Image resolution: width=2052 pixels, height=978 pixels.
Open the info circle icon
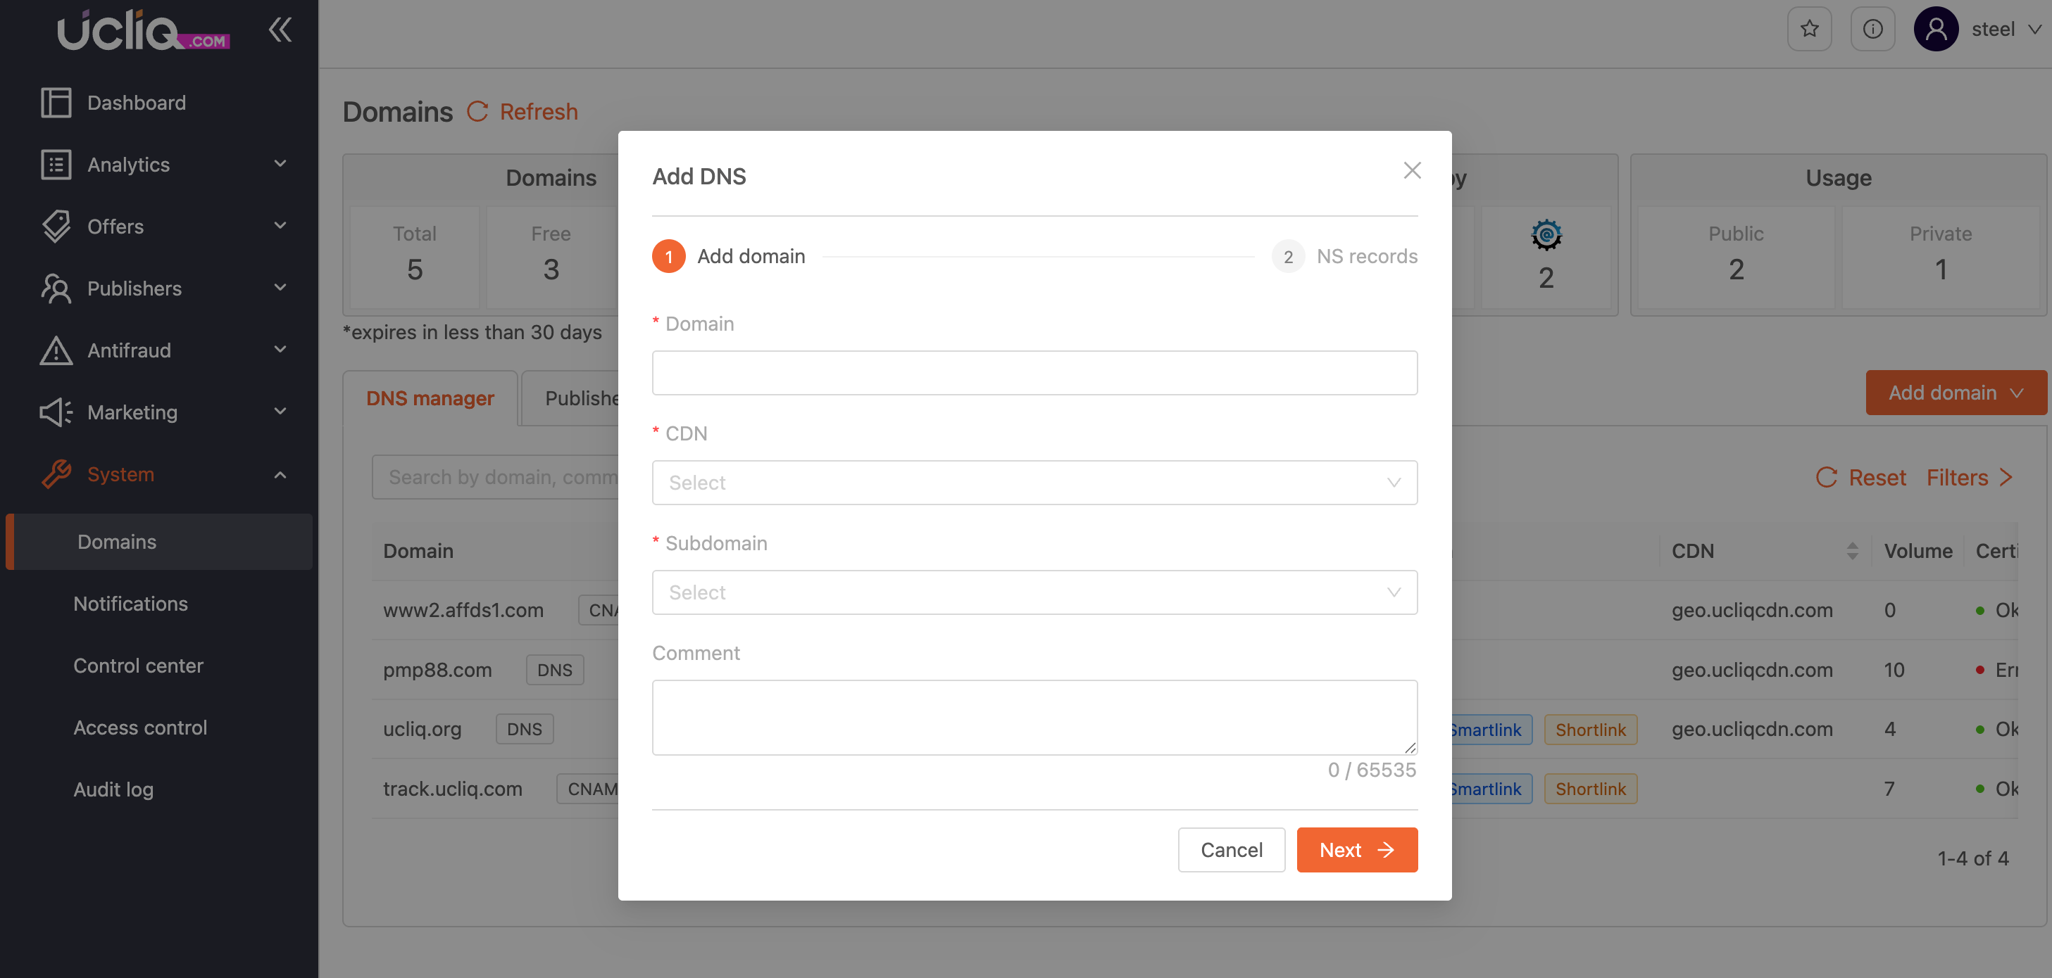click(1872, 30)
